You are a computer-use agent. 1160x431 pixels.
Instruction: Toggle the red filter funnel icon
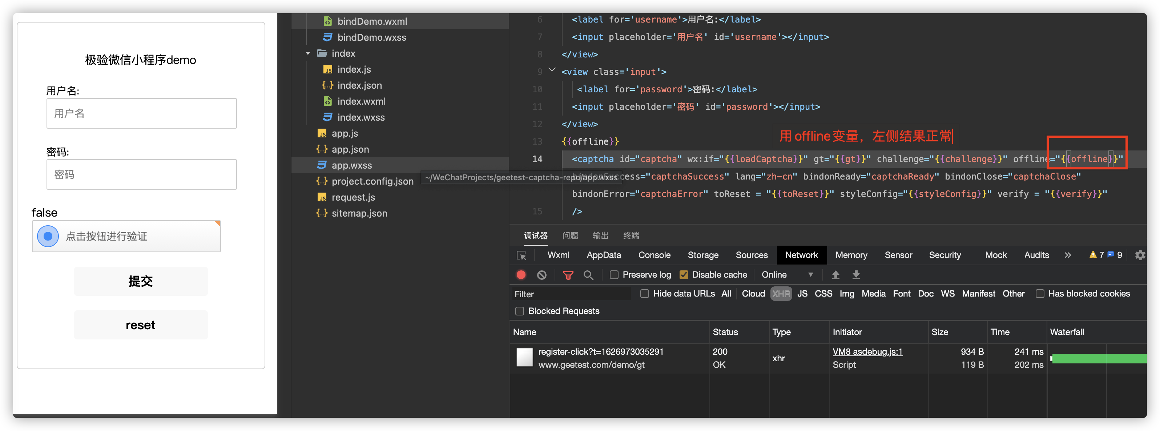(x=568, y=275)
